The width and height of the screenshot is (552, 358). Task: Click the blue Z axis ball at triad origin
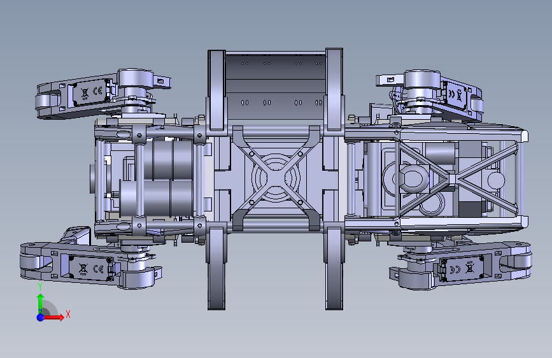41,317
